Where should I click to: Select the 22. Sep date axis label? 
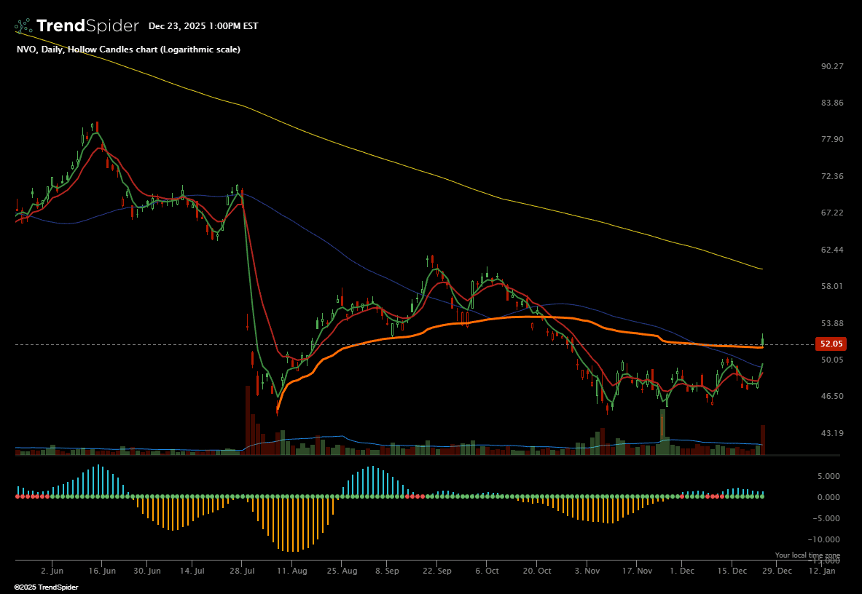coord(436,571)
